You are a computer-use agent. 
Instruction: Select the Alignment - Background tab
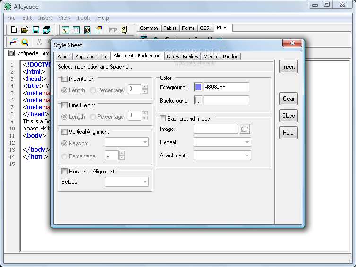tap(137, 56)
